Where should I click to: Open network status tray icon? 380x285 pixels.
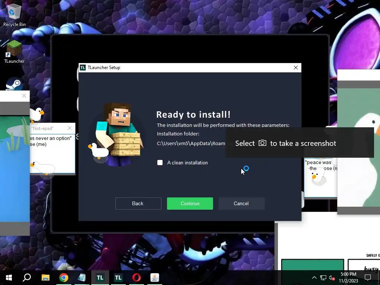point(323,278)
